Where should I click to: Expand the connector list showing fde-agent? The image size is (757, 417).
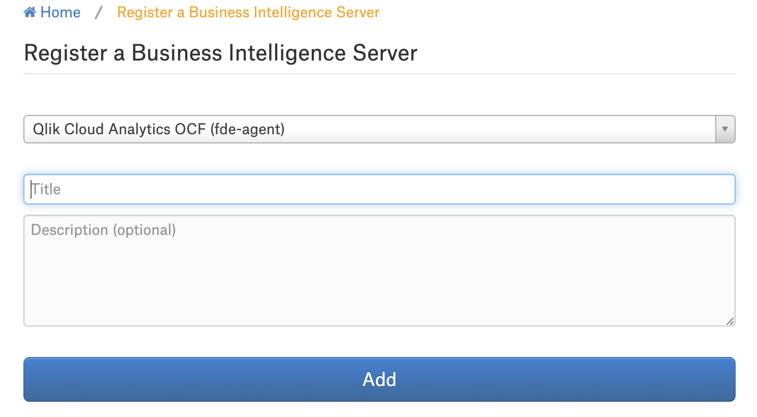380,129
